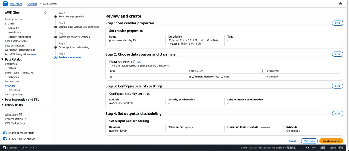Image resolution: width=349 pixels, height=151 pixels.
Task: Open Notebooks in the sidebar
Action: (x=15, y=32)
